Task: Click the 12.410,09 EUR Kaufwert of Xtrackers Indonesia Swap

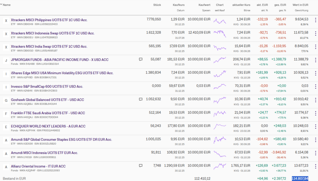Action: [x=199, y=32]
